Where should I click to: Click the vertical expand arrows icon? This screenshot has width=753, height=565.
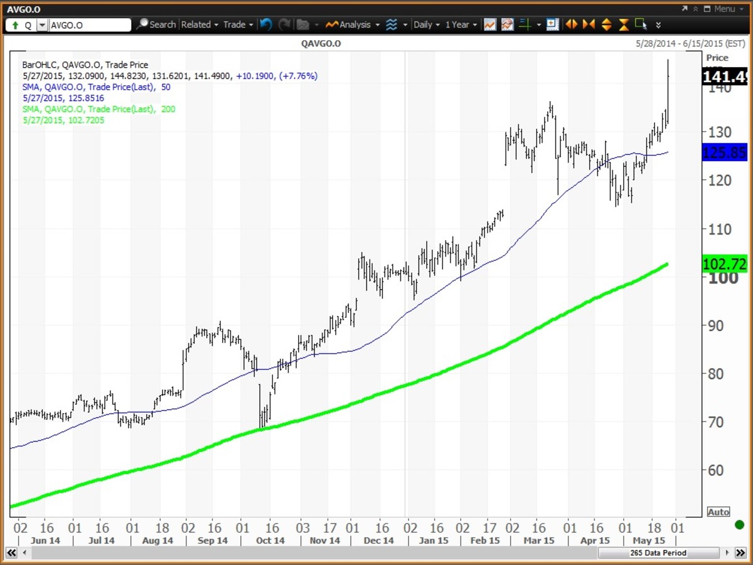(606, 24)
